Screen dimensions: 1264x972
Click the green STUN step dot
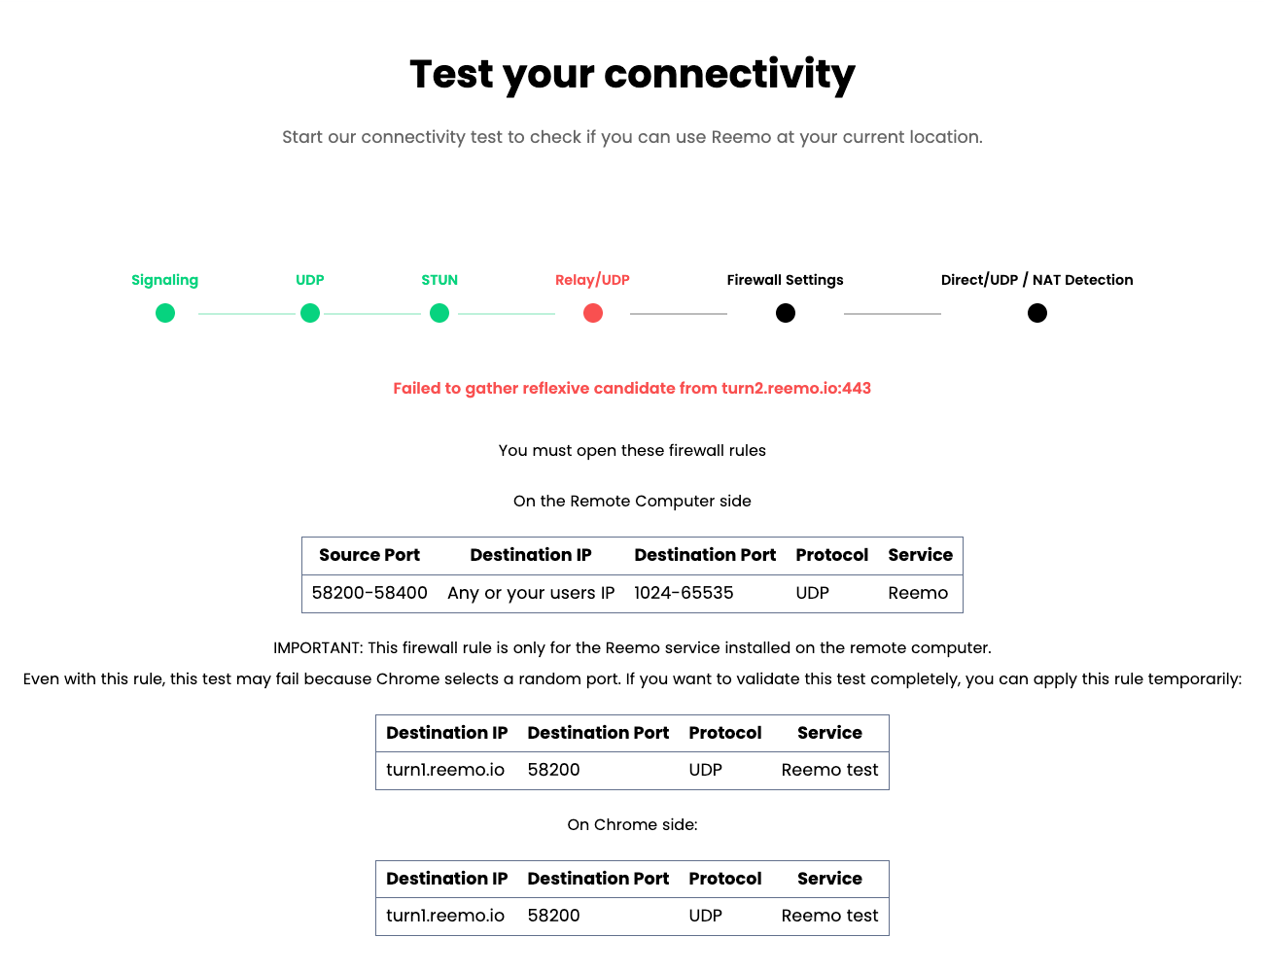(439, 313)
